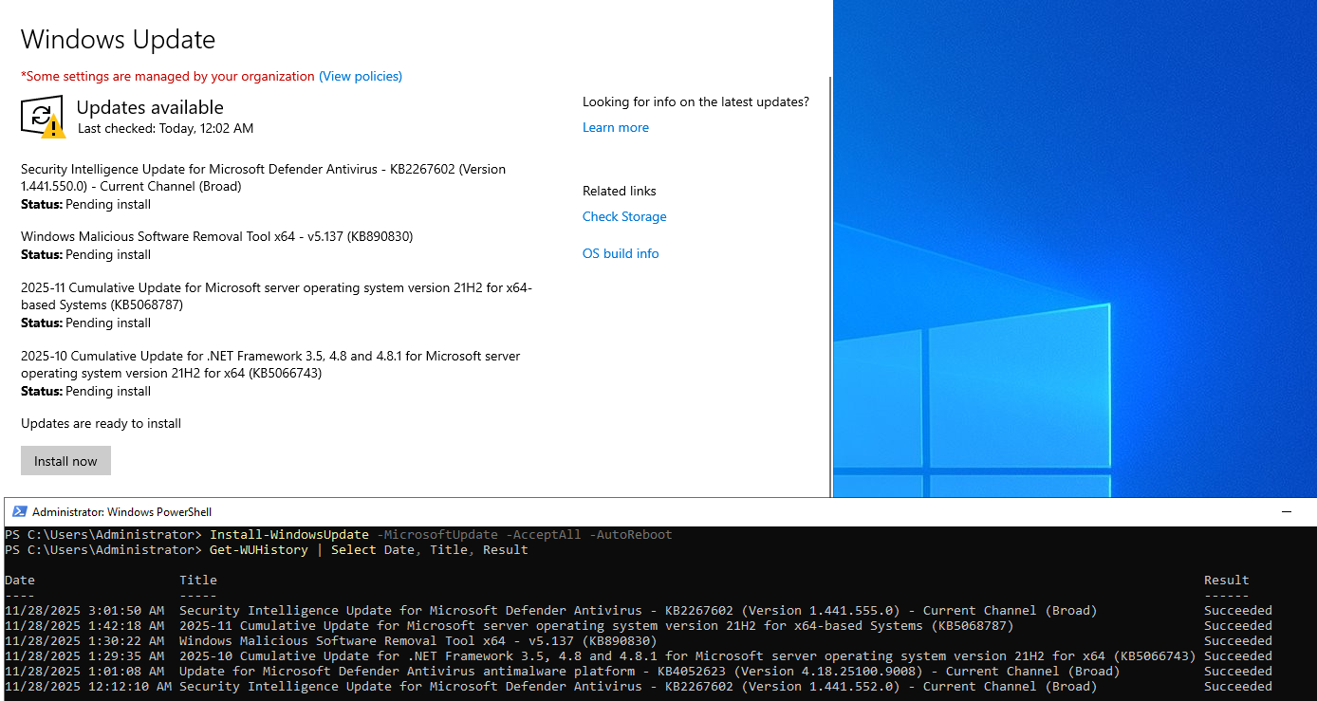Click Succeeded result for the 1:42:18 AM row
Viewport: 1317px width, 701px height.
point(1238,626)
